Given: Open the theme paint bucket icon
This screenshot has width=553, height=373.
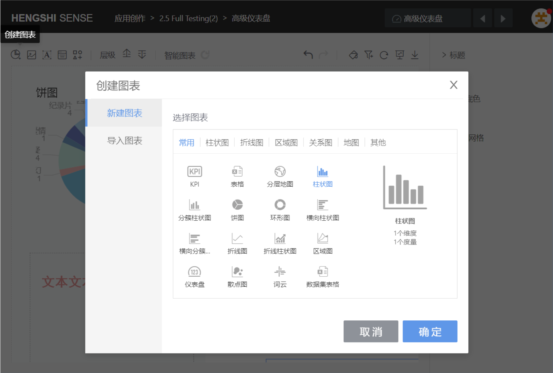Looking at the screenshot, I should (353, 55).
